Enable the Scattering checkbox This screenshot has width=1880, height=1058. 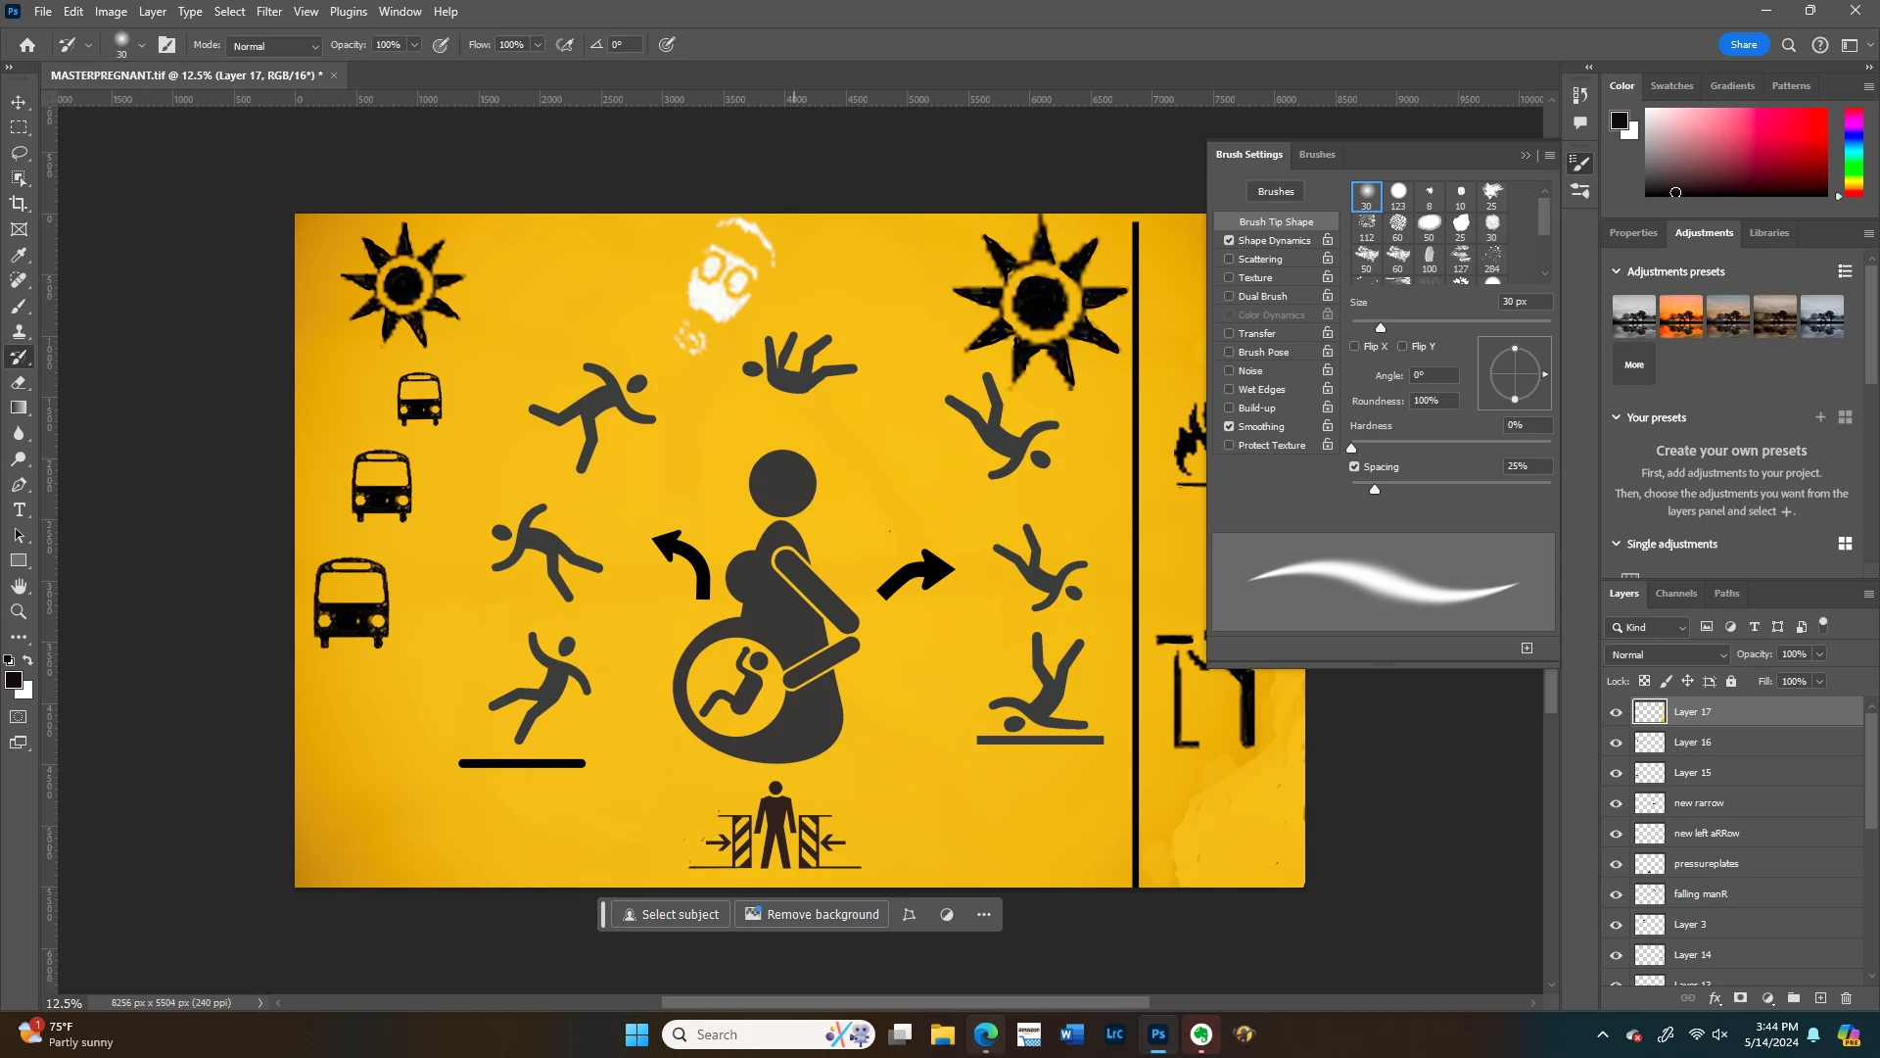[1229, 259]
